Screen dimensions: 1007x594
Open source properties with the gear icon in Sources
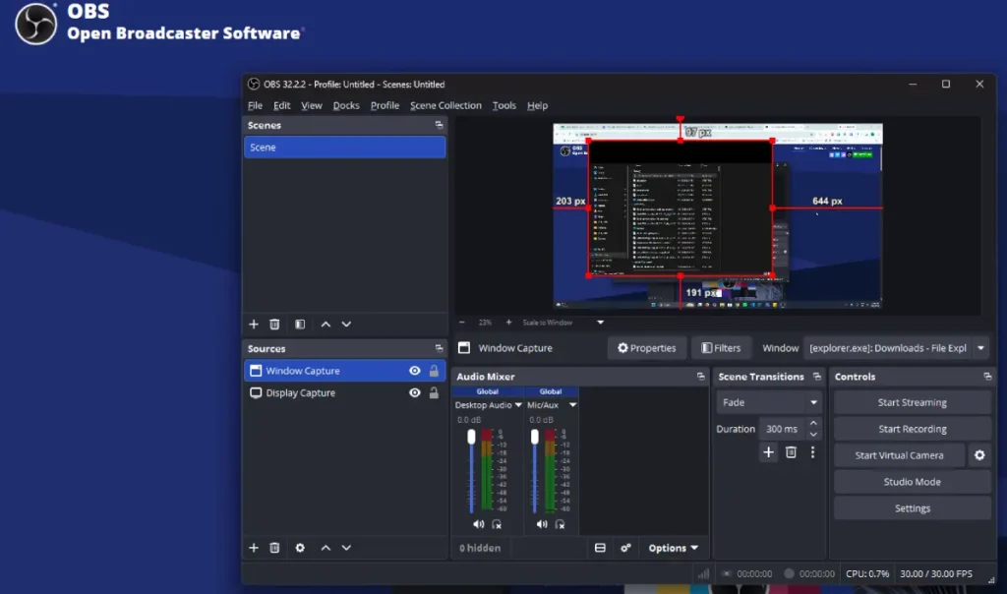300,548
